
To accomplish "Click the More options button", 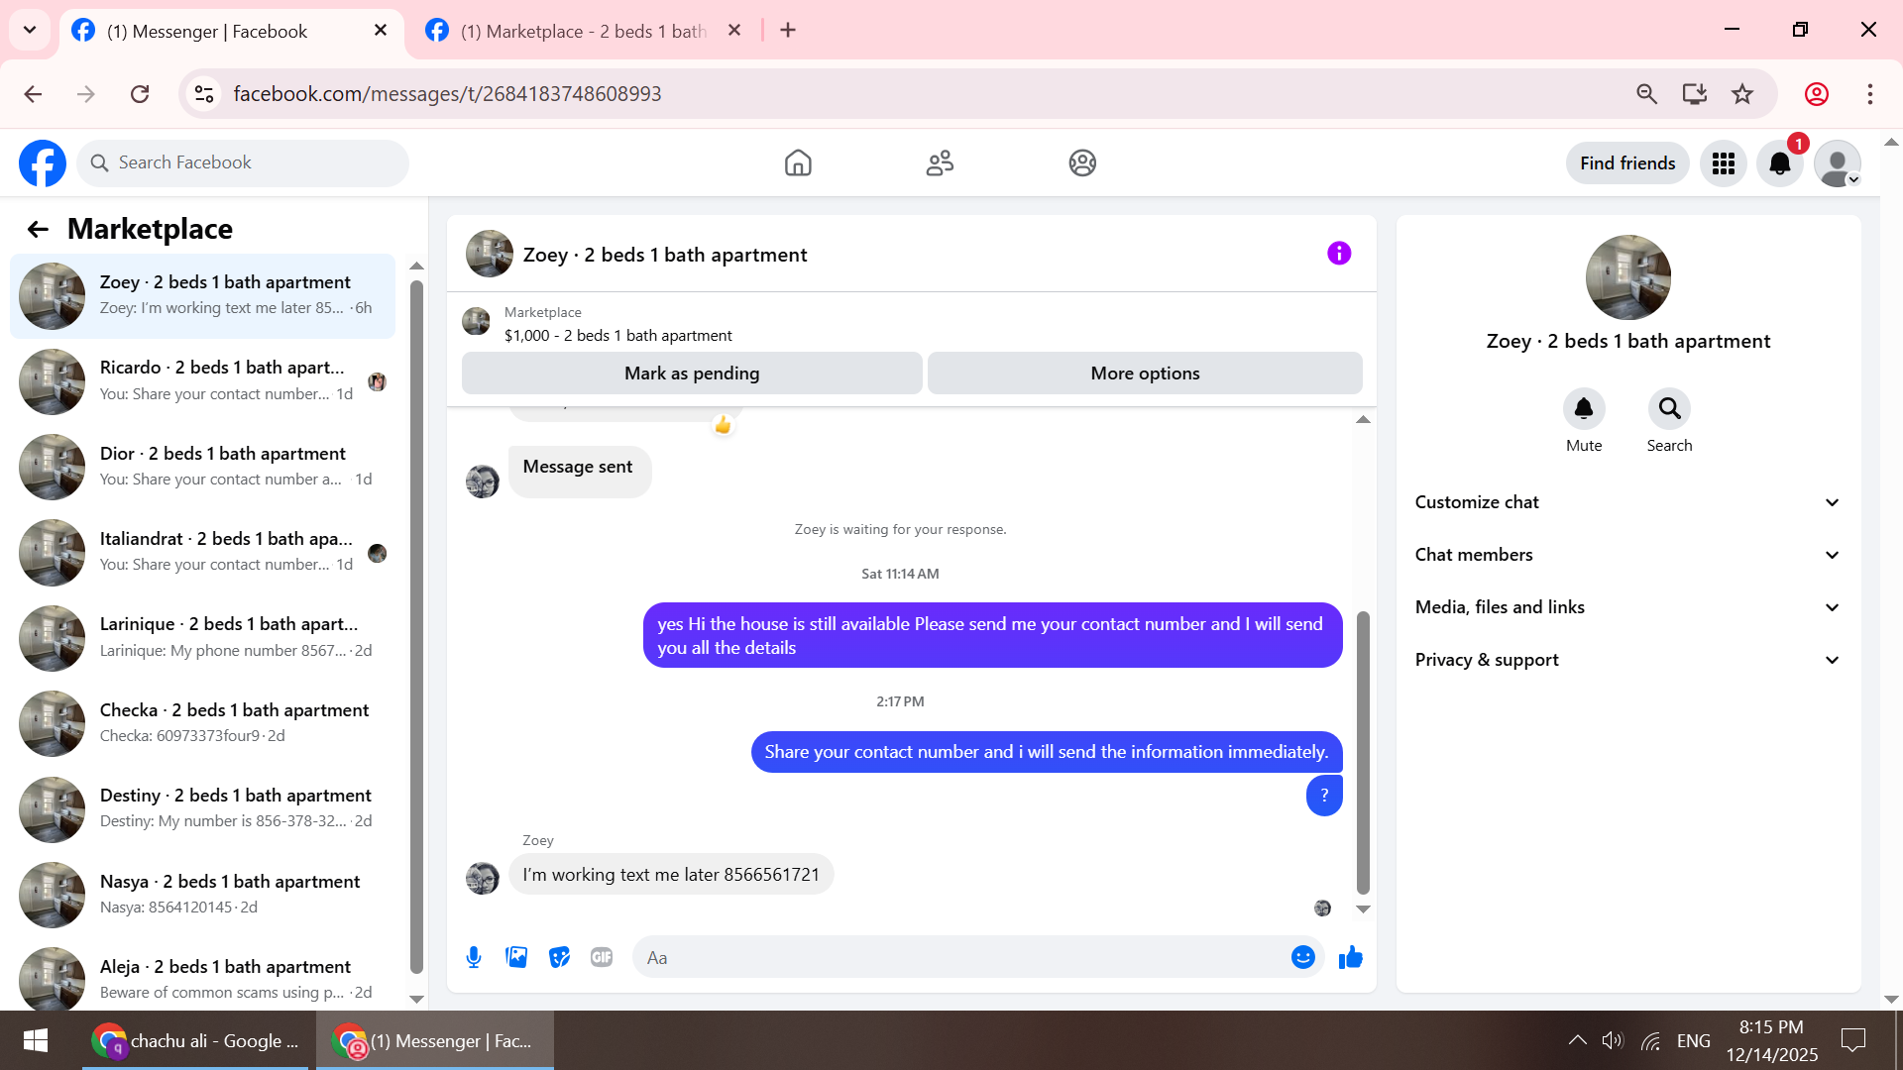I will point(1145,374).
